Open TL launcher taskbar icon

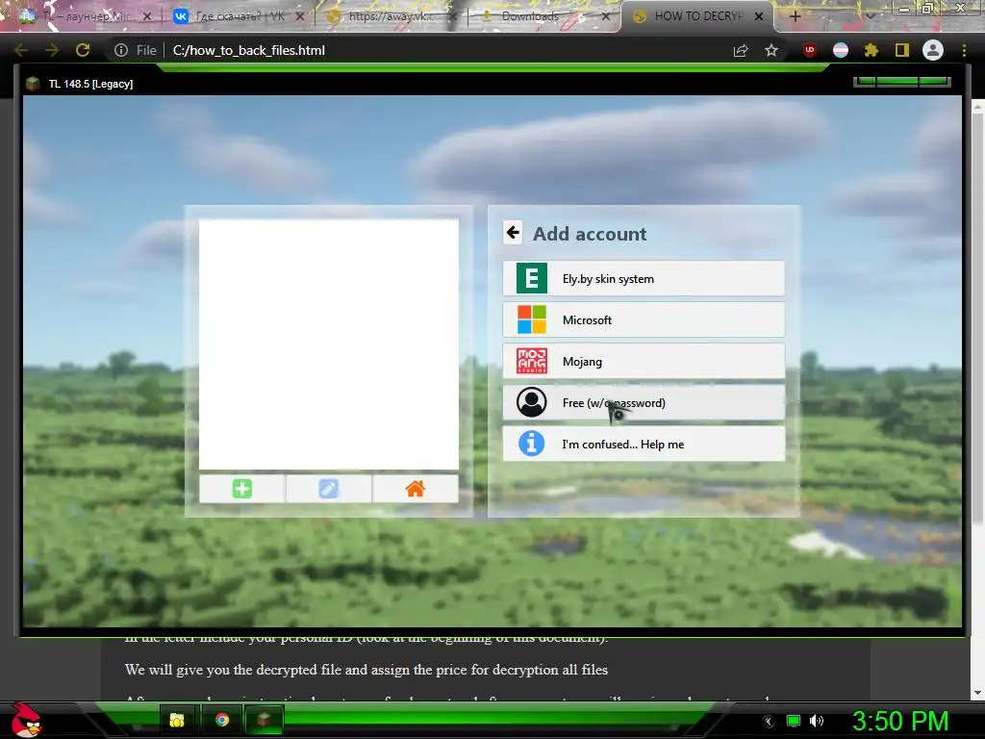[x=265, y=720]
